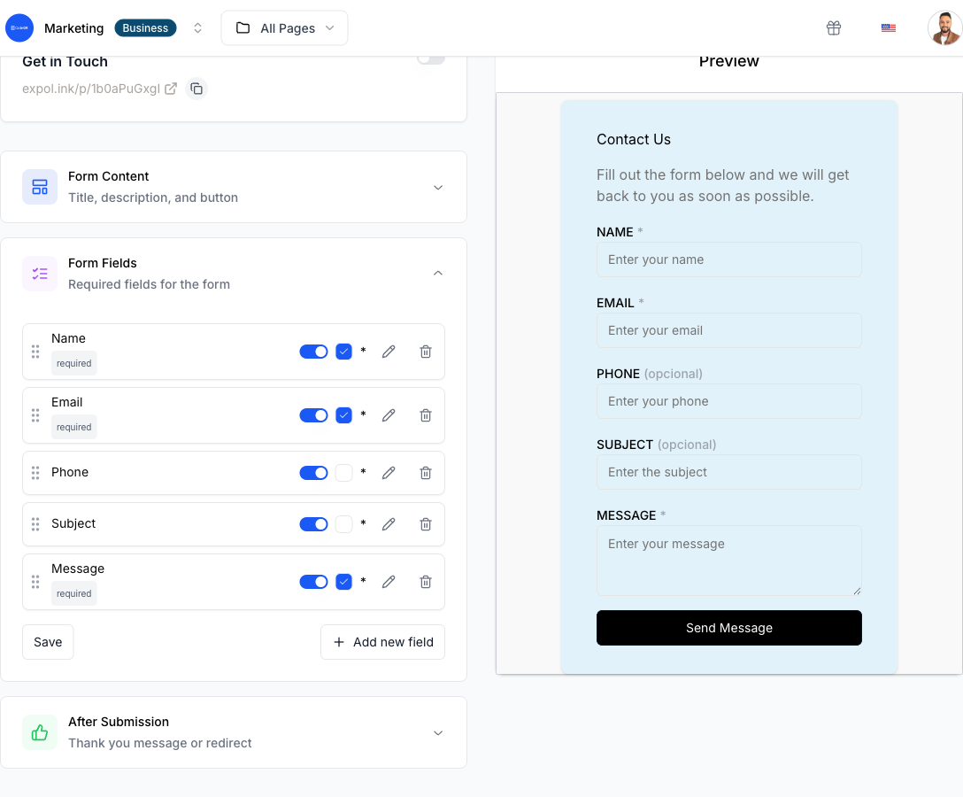The width and height of the screenshot is (963, 797).
Task: Uncheck the required checkbox for Name
Action: 344,352
